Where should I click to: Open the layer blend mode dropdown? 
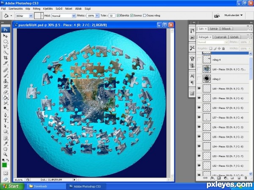click(213, 42)
